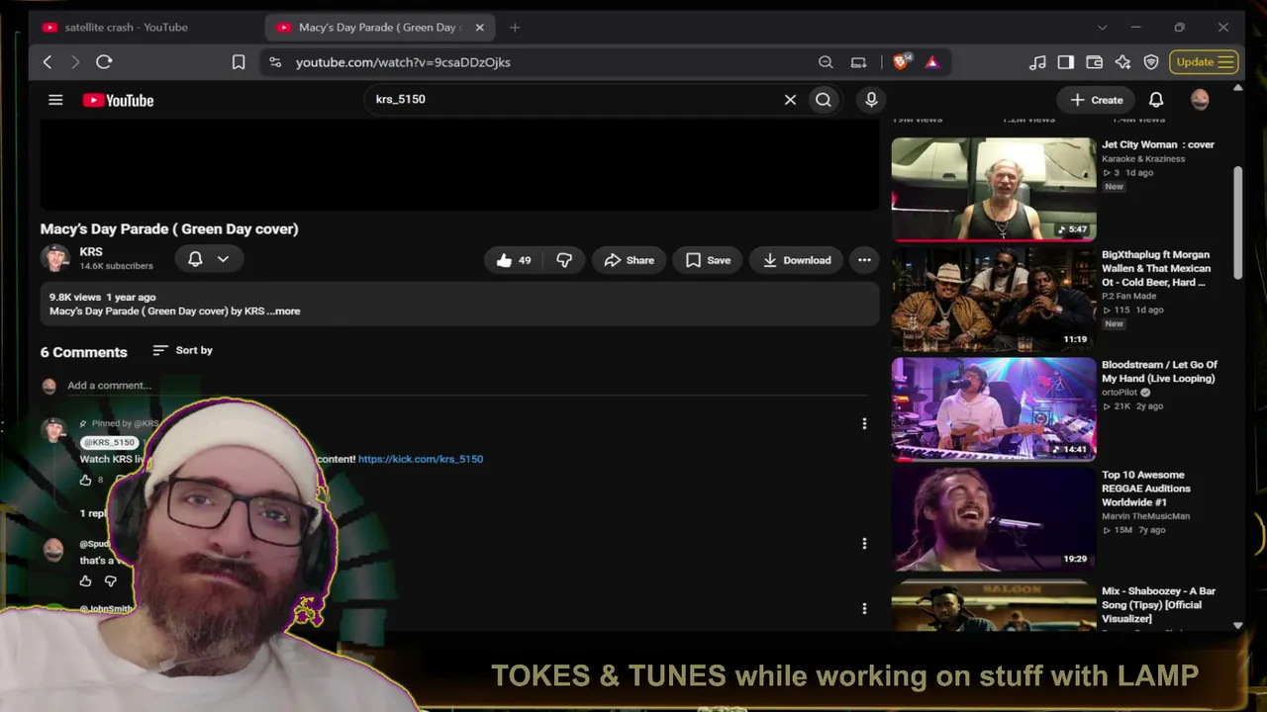
Task: Open a new browser tab
Action: (514, 27)
